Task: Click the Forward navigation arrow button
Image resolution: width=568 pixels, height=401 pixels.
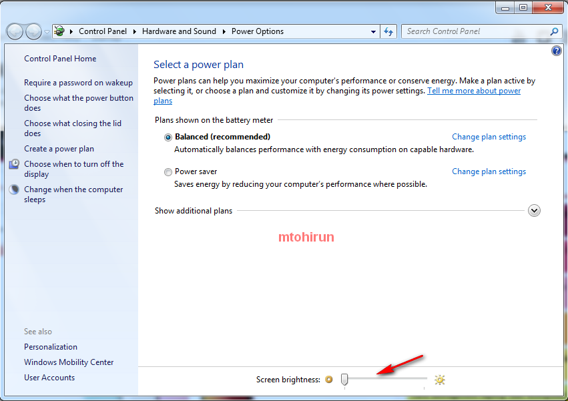Action: (x=33, y=31)
